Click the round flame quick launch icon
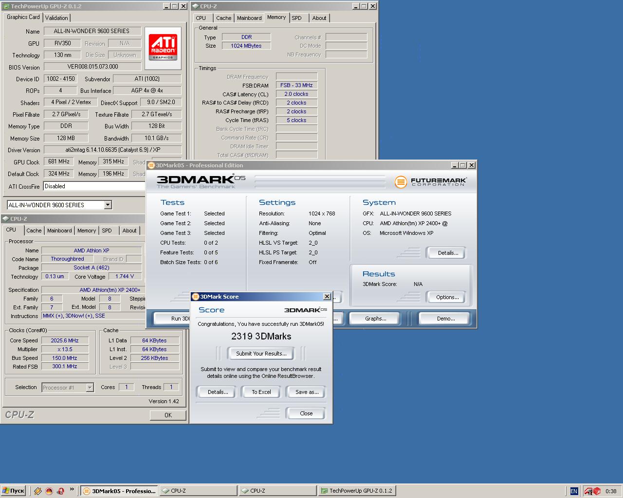623x498 pixels. coord(49,491)
